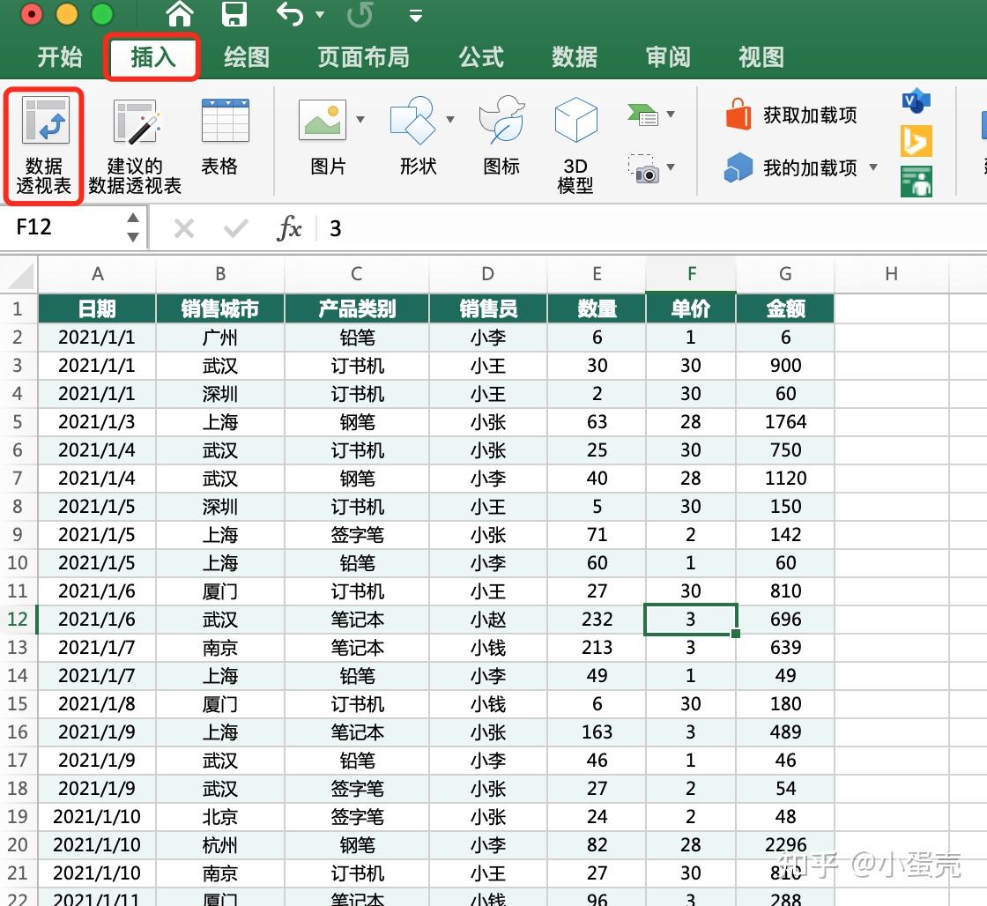Click the 金额 header cell
The image size is (987, 906).
785,309
